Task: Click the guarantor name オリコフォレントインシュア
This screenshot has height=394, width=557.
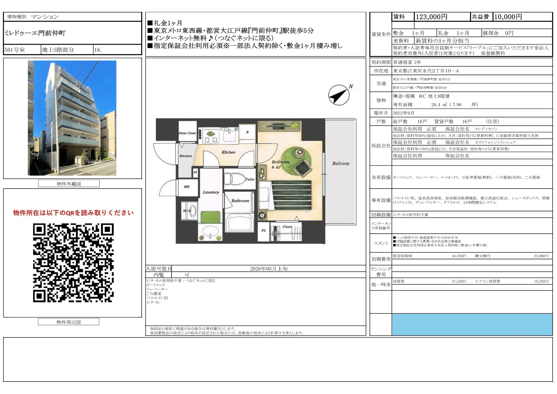Action: (x=495, y=142)
